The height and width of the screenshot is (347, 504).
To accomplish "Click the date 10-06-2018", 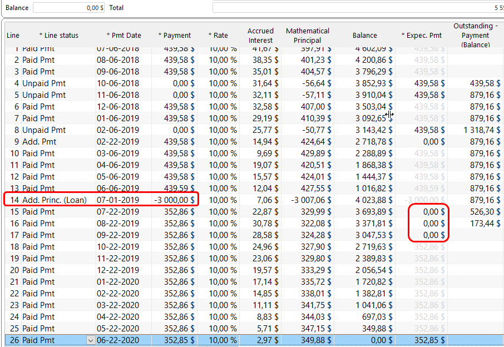I will [x=117, y=83].
